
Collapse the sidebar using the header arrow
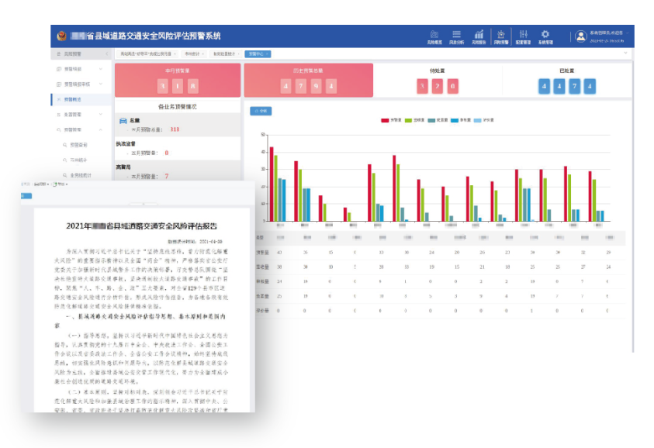[106, 54]
